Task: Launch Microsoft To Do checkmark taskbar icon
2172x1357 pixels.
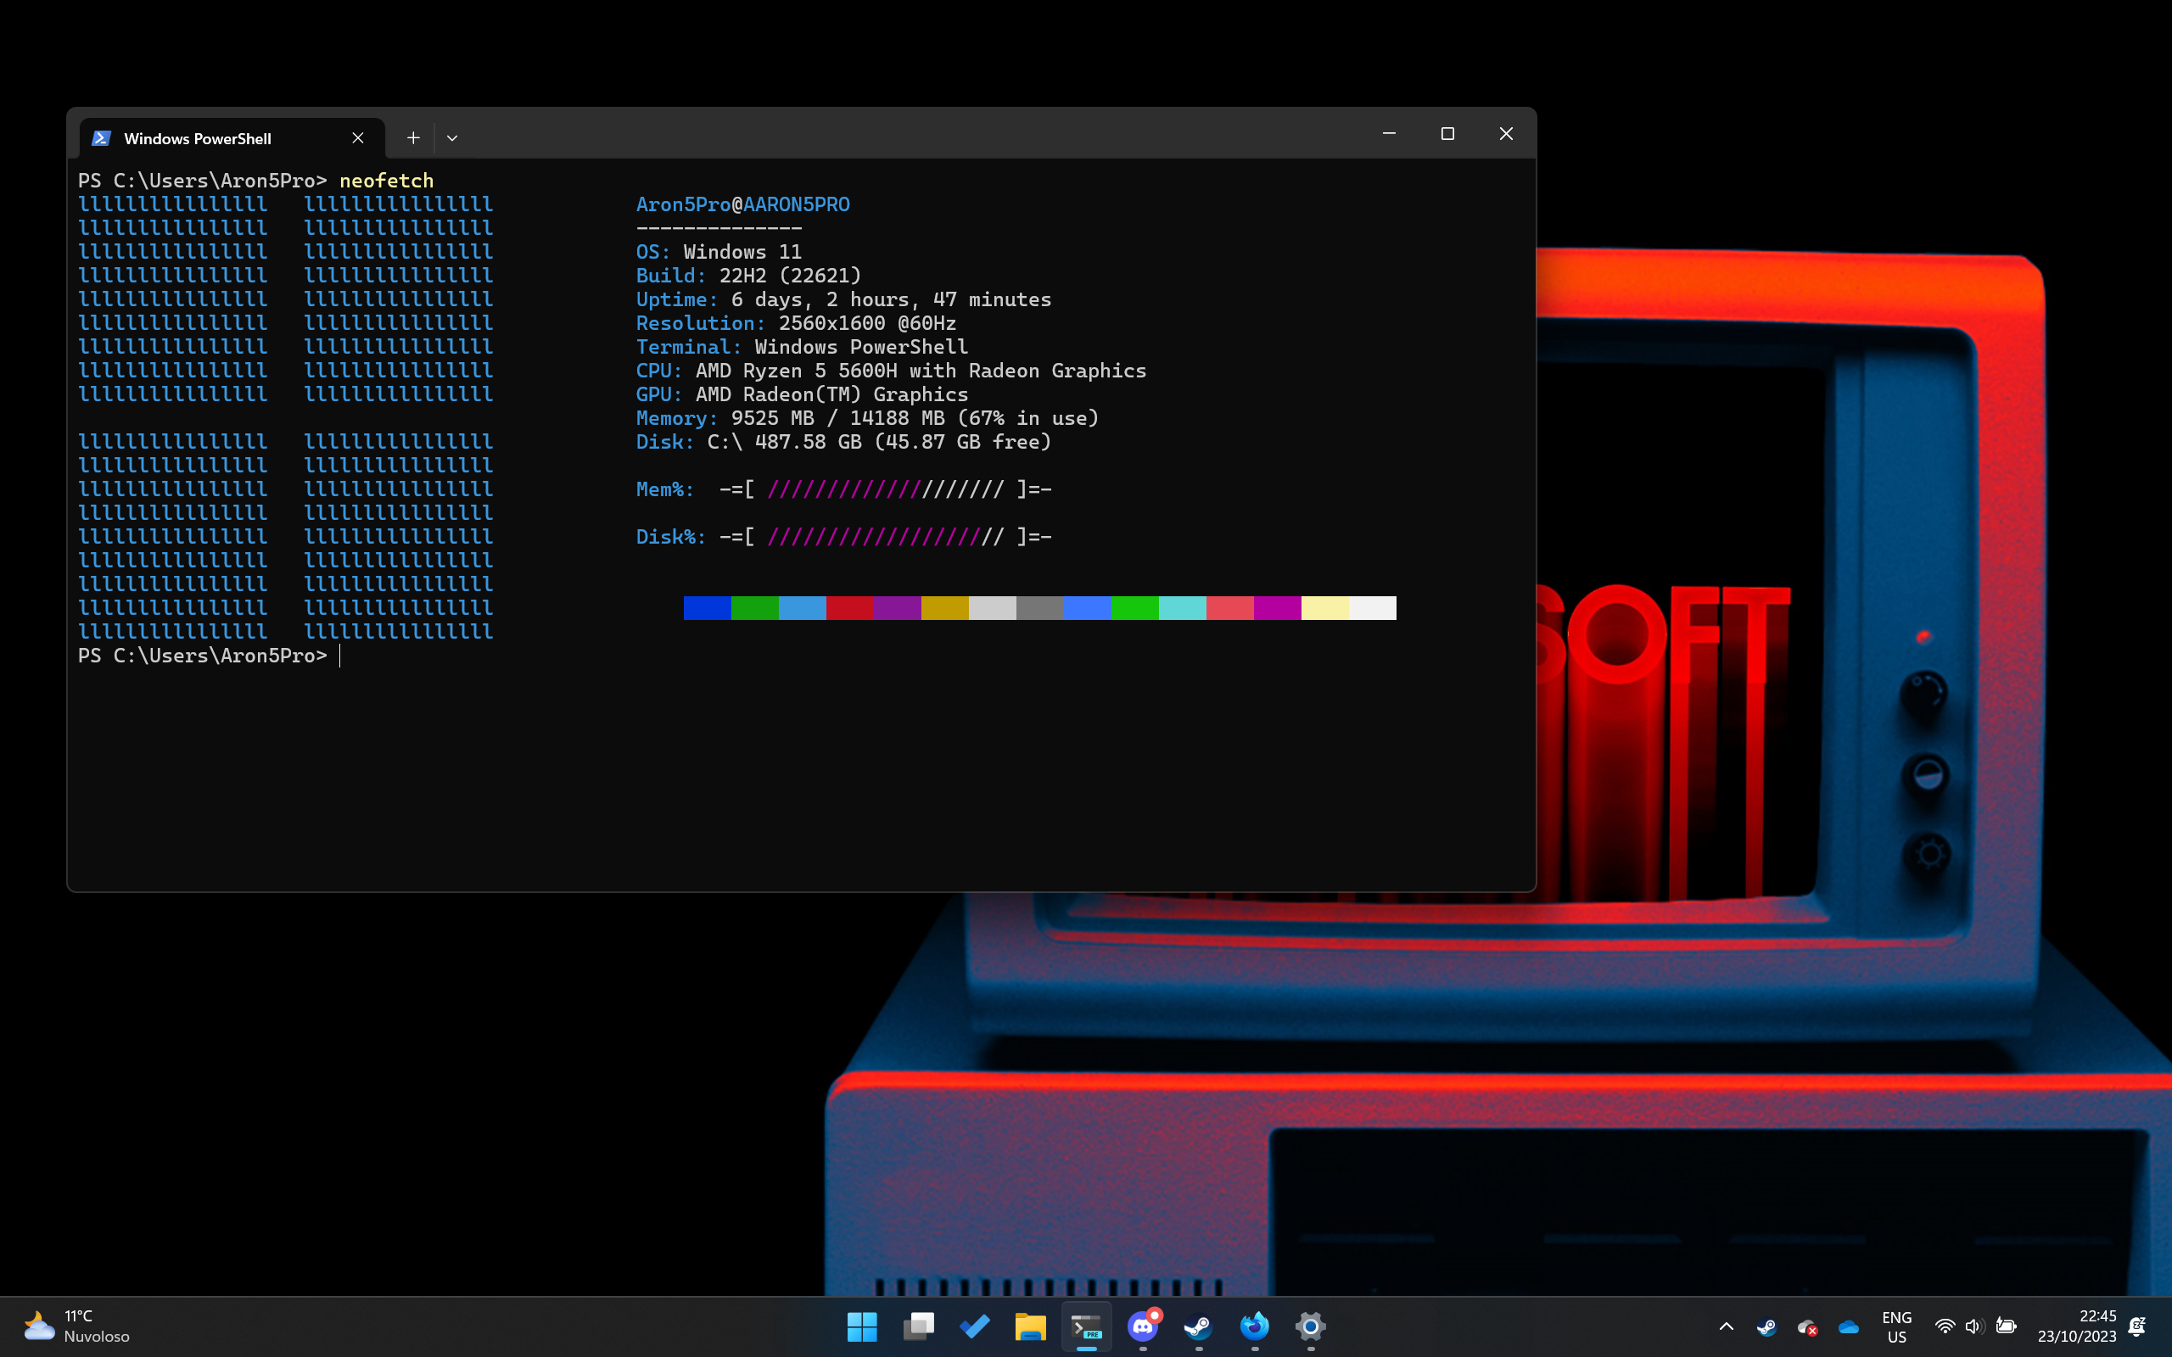Action: (975, 1326)
